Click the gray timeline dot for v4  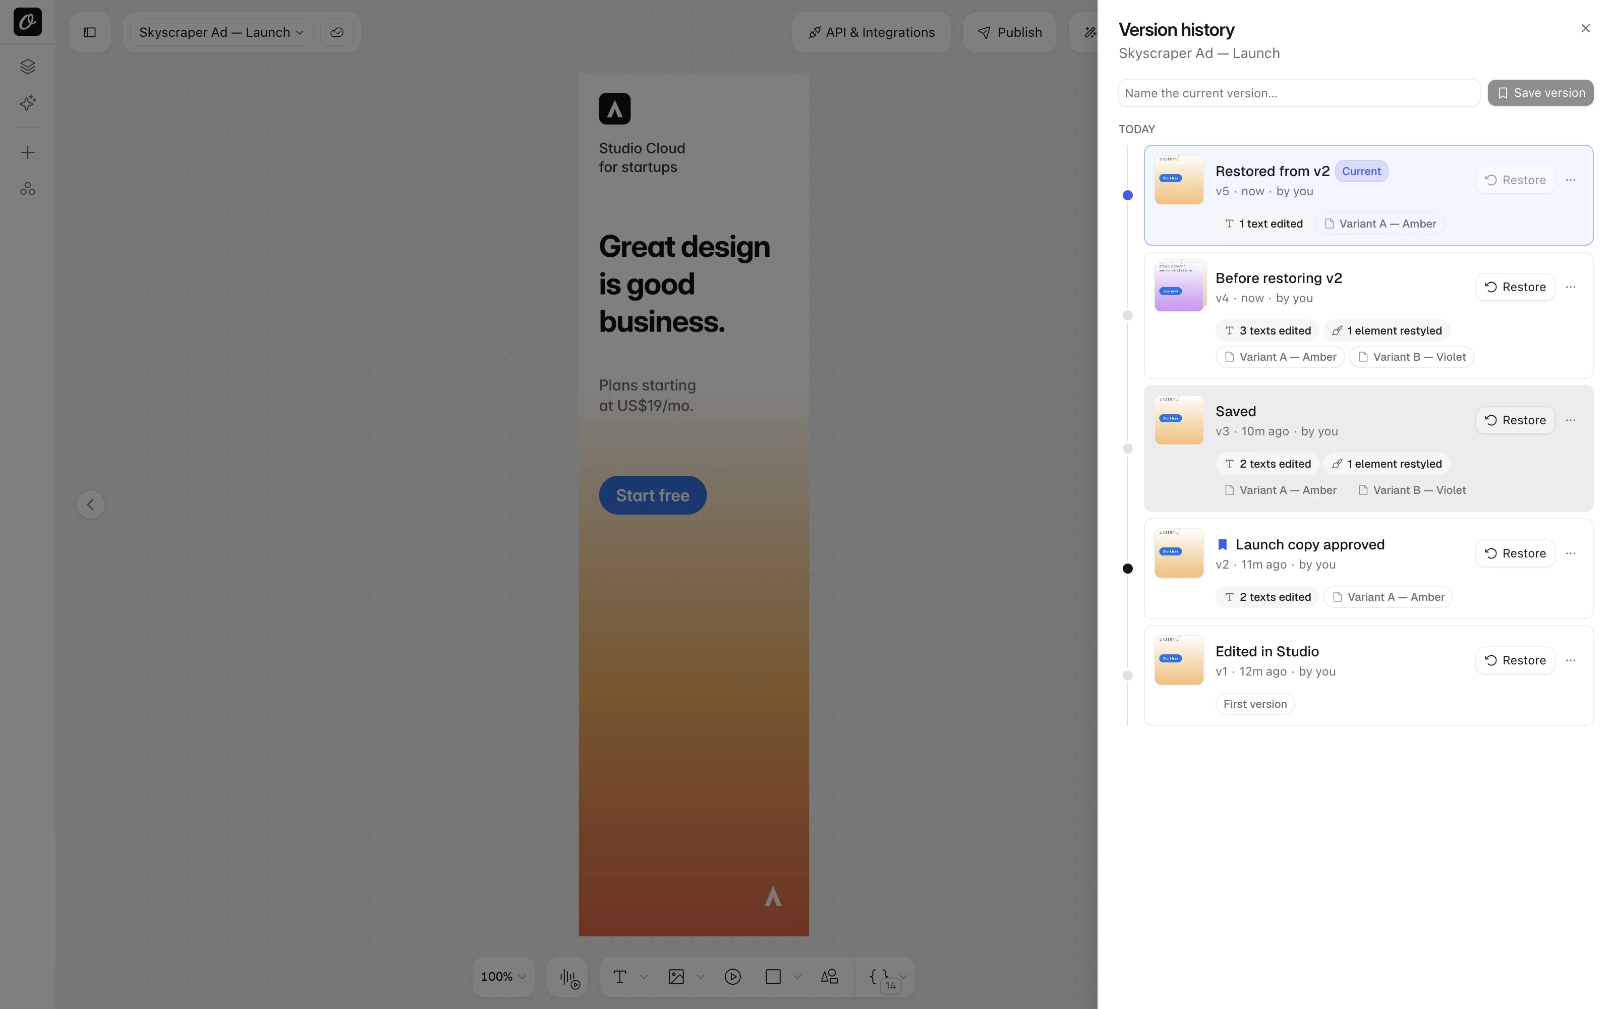1128,316
